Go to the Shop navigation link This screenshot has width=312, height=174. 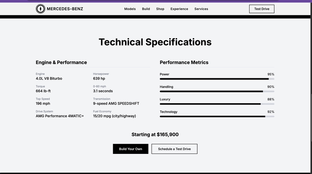tap(160, 9)
